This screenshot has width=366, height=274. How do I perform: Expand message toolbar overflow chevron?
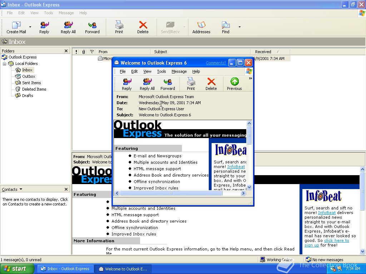point(250,78)
